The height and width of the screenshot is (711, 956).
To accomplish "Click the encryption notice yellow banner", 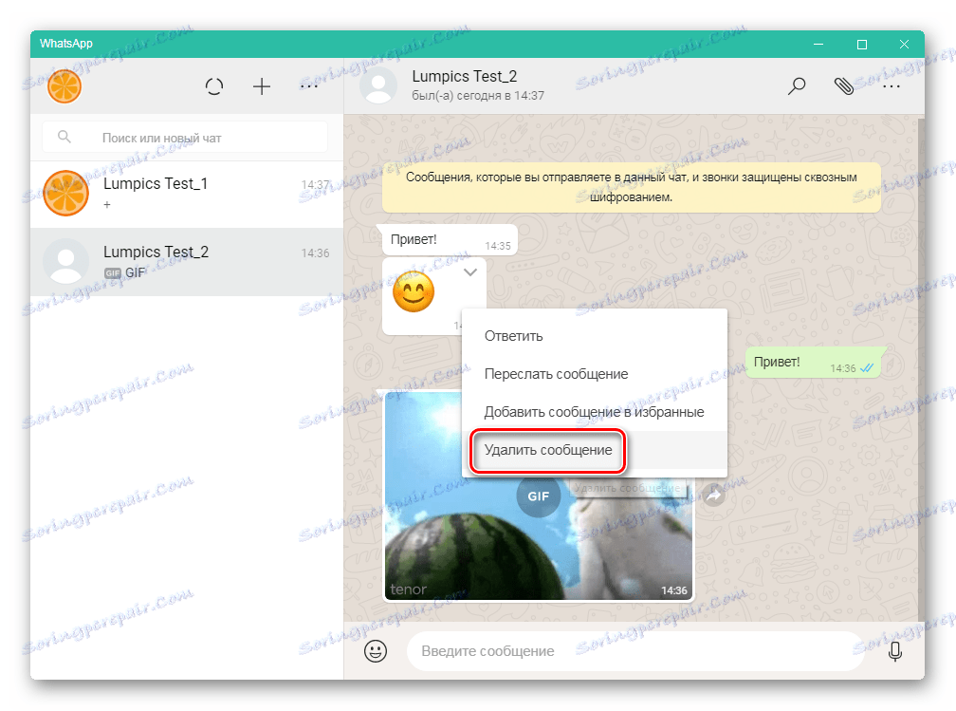I will [631, 187].
